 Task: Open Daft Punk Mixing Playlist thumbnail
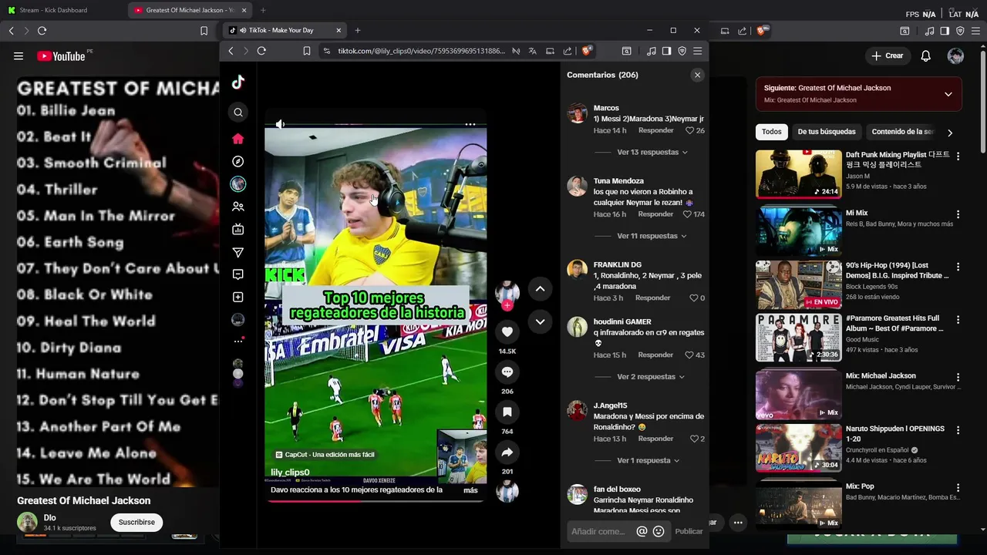tap(798, 174)
